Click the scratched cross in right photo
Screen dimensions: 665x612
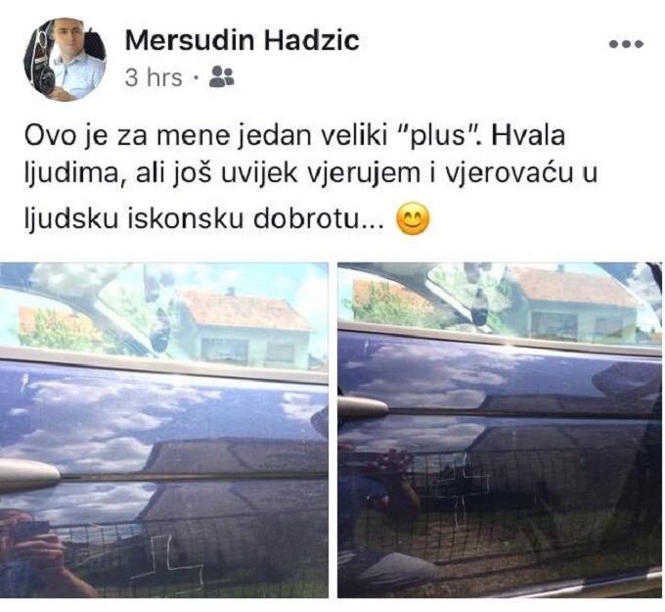coord(463,488)
